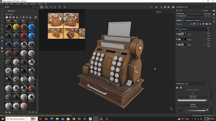Screen dimensions: 216x121
Task: Open blend mode dropdown for wood folder
Action: [x=209, y=33]
